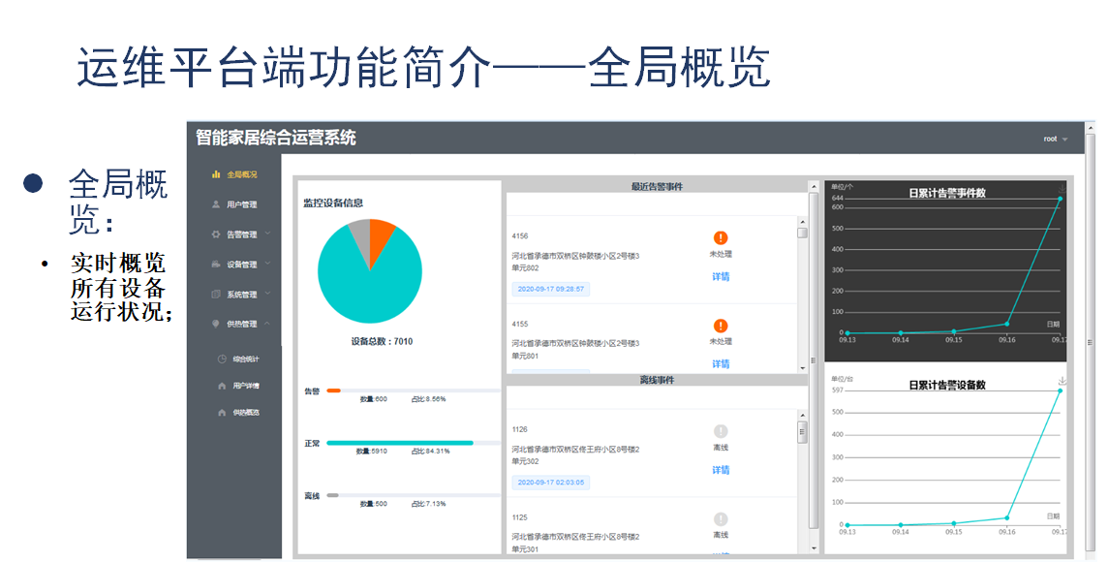Viewport: 1108px width, 562px height.
Task: Click offline list scrollbar up arrow
Action: point(802,415)
